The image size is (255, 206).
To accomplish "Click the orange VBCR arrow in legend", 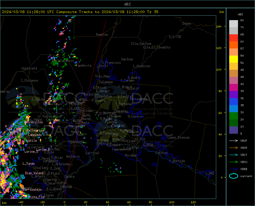I will click(233, 148).
